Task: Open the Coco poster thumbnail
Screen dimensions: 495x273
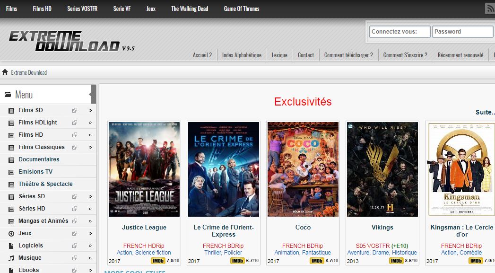Action: 303,169
